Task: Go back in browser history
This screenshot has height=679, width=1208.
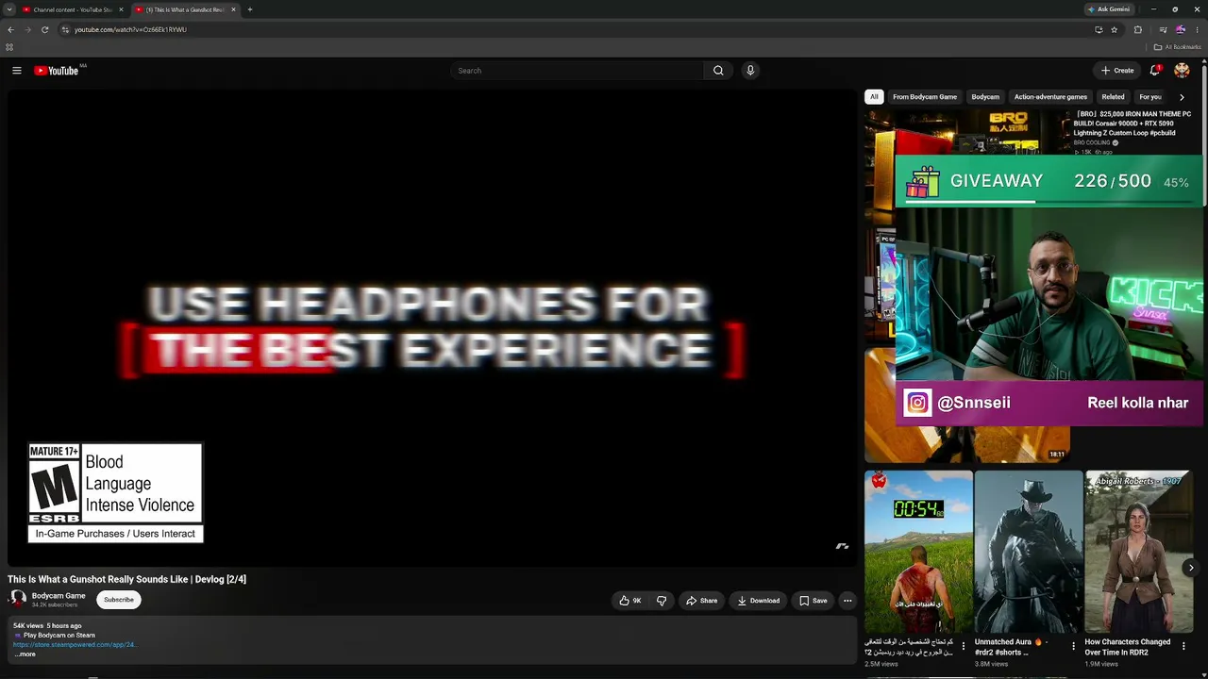Action: pyautogui.click(x=10, y=29)
